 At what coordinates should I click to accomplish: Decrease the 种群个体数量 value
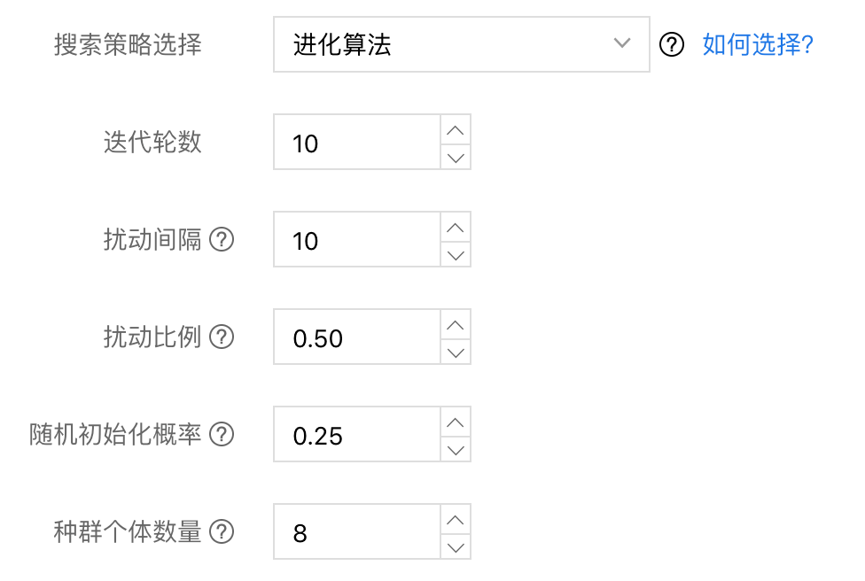point(456,546)
